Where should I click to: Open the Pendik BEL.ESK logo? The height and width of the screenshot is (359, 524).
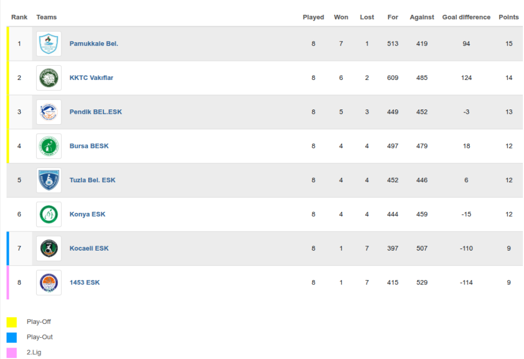click(49, 112)
